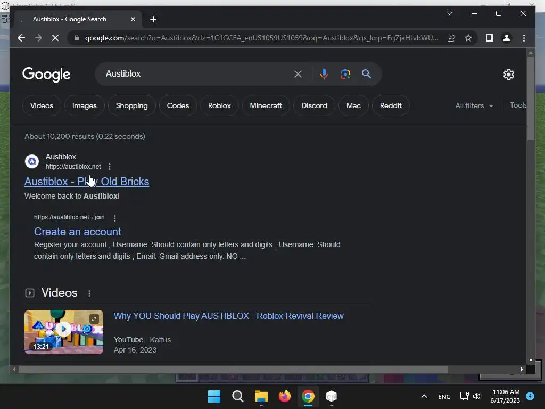This screenshot has height=409, width=545.
Task: Switch ENG input language indicator
Action: pyautogui.click(x=444, y=396)
